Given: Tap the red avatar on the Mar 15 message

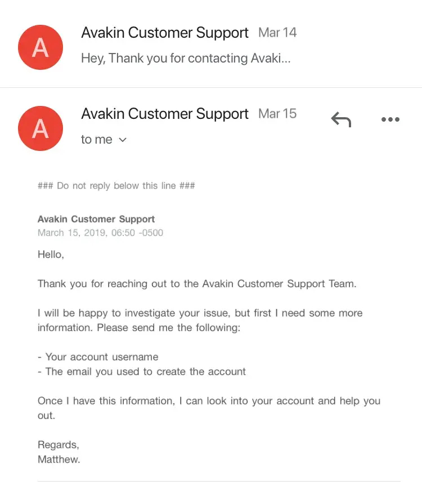Looking at the screenshot, I should (40, 129).
